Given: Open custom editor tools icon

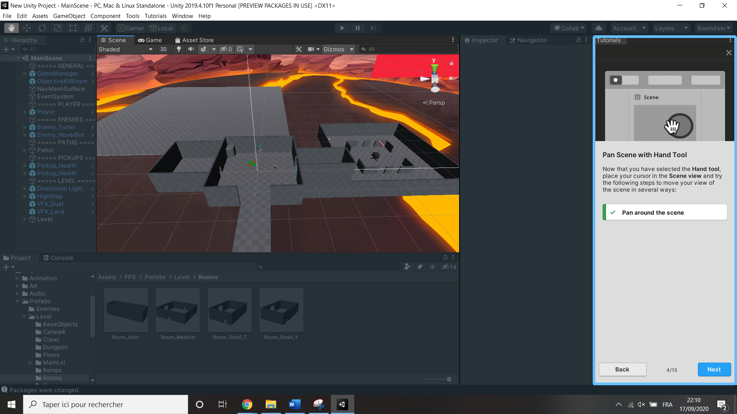Looking at the screenshot, I should pyautogui.click(x=104, y=28).
